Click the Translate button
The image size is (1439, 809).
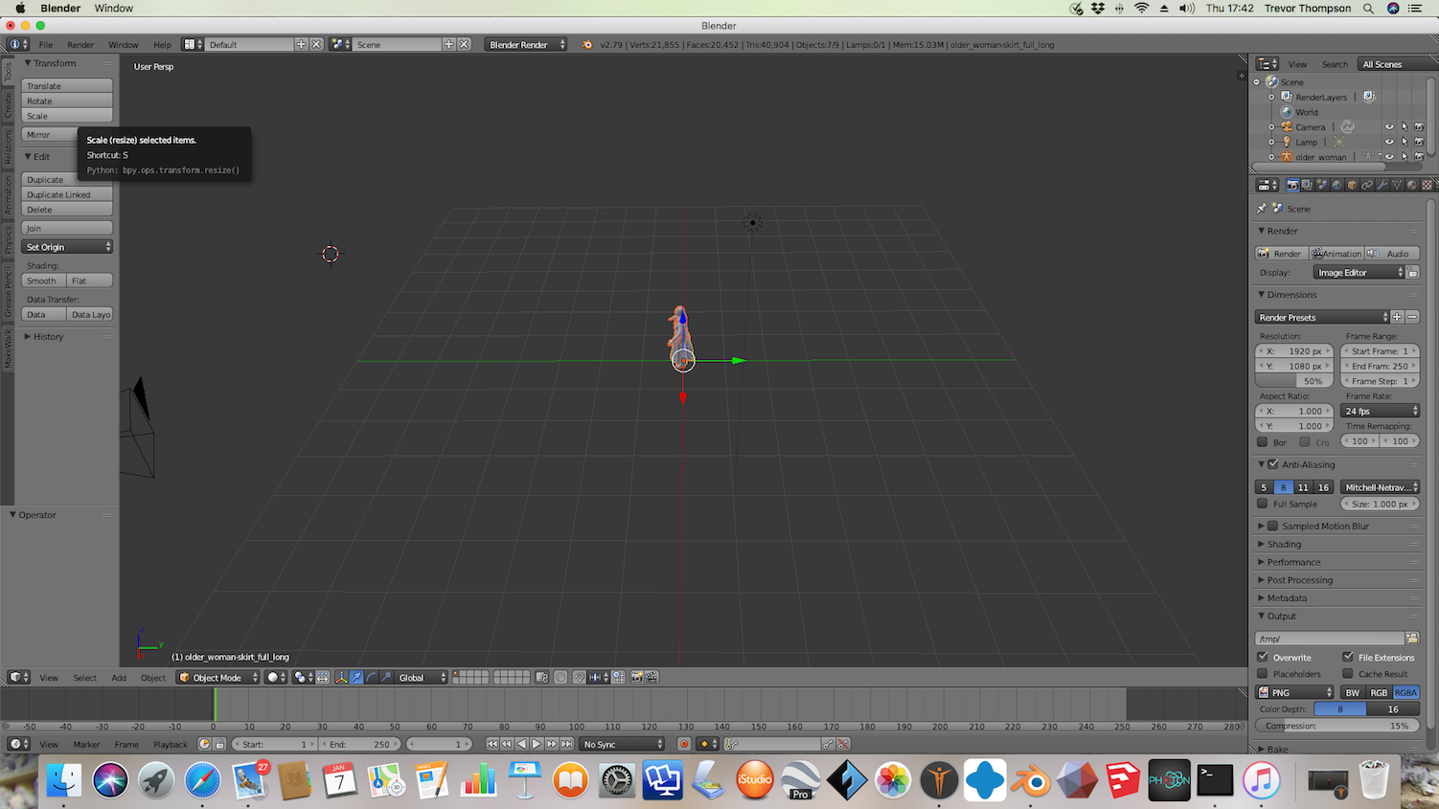coord(67,86)
